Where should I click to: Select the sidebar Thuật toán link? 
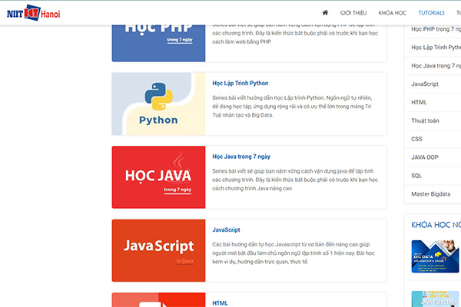[425, 120]
